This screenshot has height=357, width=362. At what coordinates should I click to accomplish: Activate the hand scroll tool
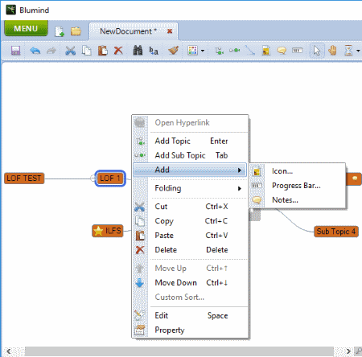click(332, 50)
